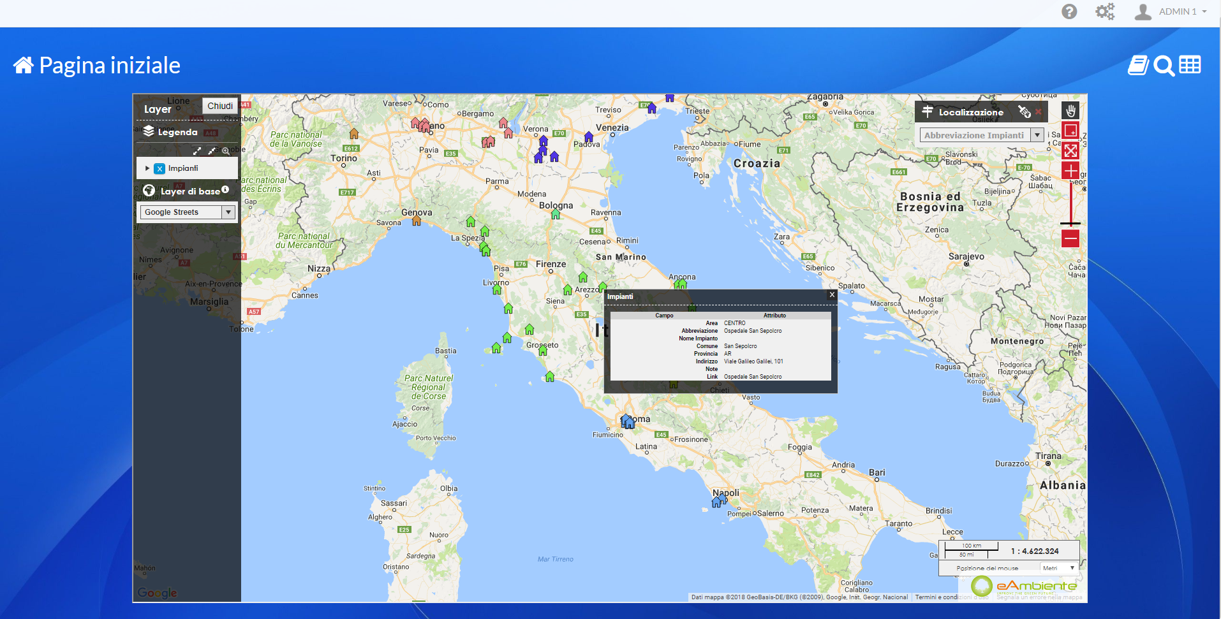Select the zoom box tool
The height and width of the screenshot is (619, 1221).
tap(1070, 131)
